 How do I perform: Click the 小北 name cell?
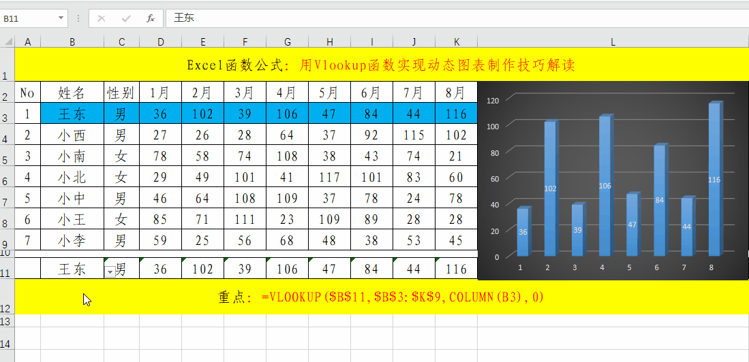[72, 176]
